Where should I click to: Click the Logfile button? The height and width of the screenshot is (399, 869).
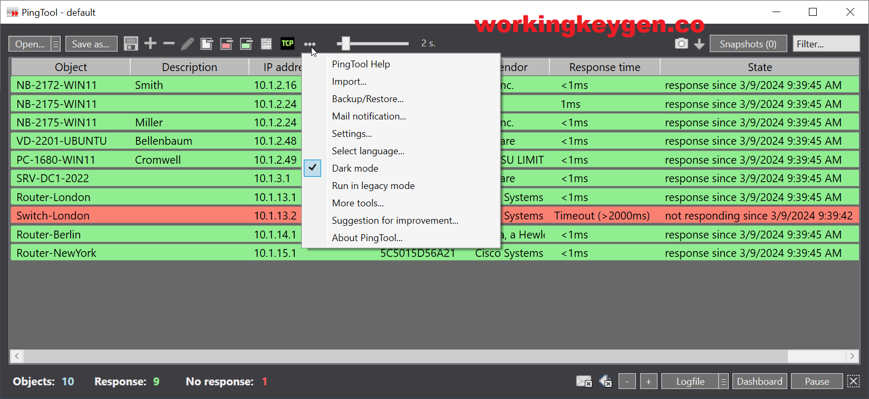tap(690, 381)
